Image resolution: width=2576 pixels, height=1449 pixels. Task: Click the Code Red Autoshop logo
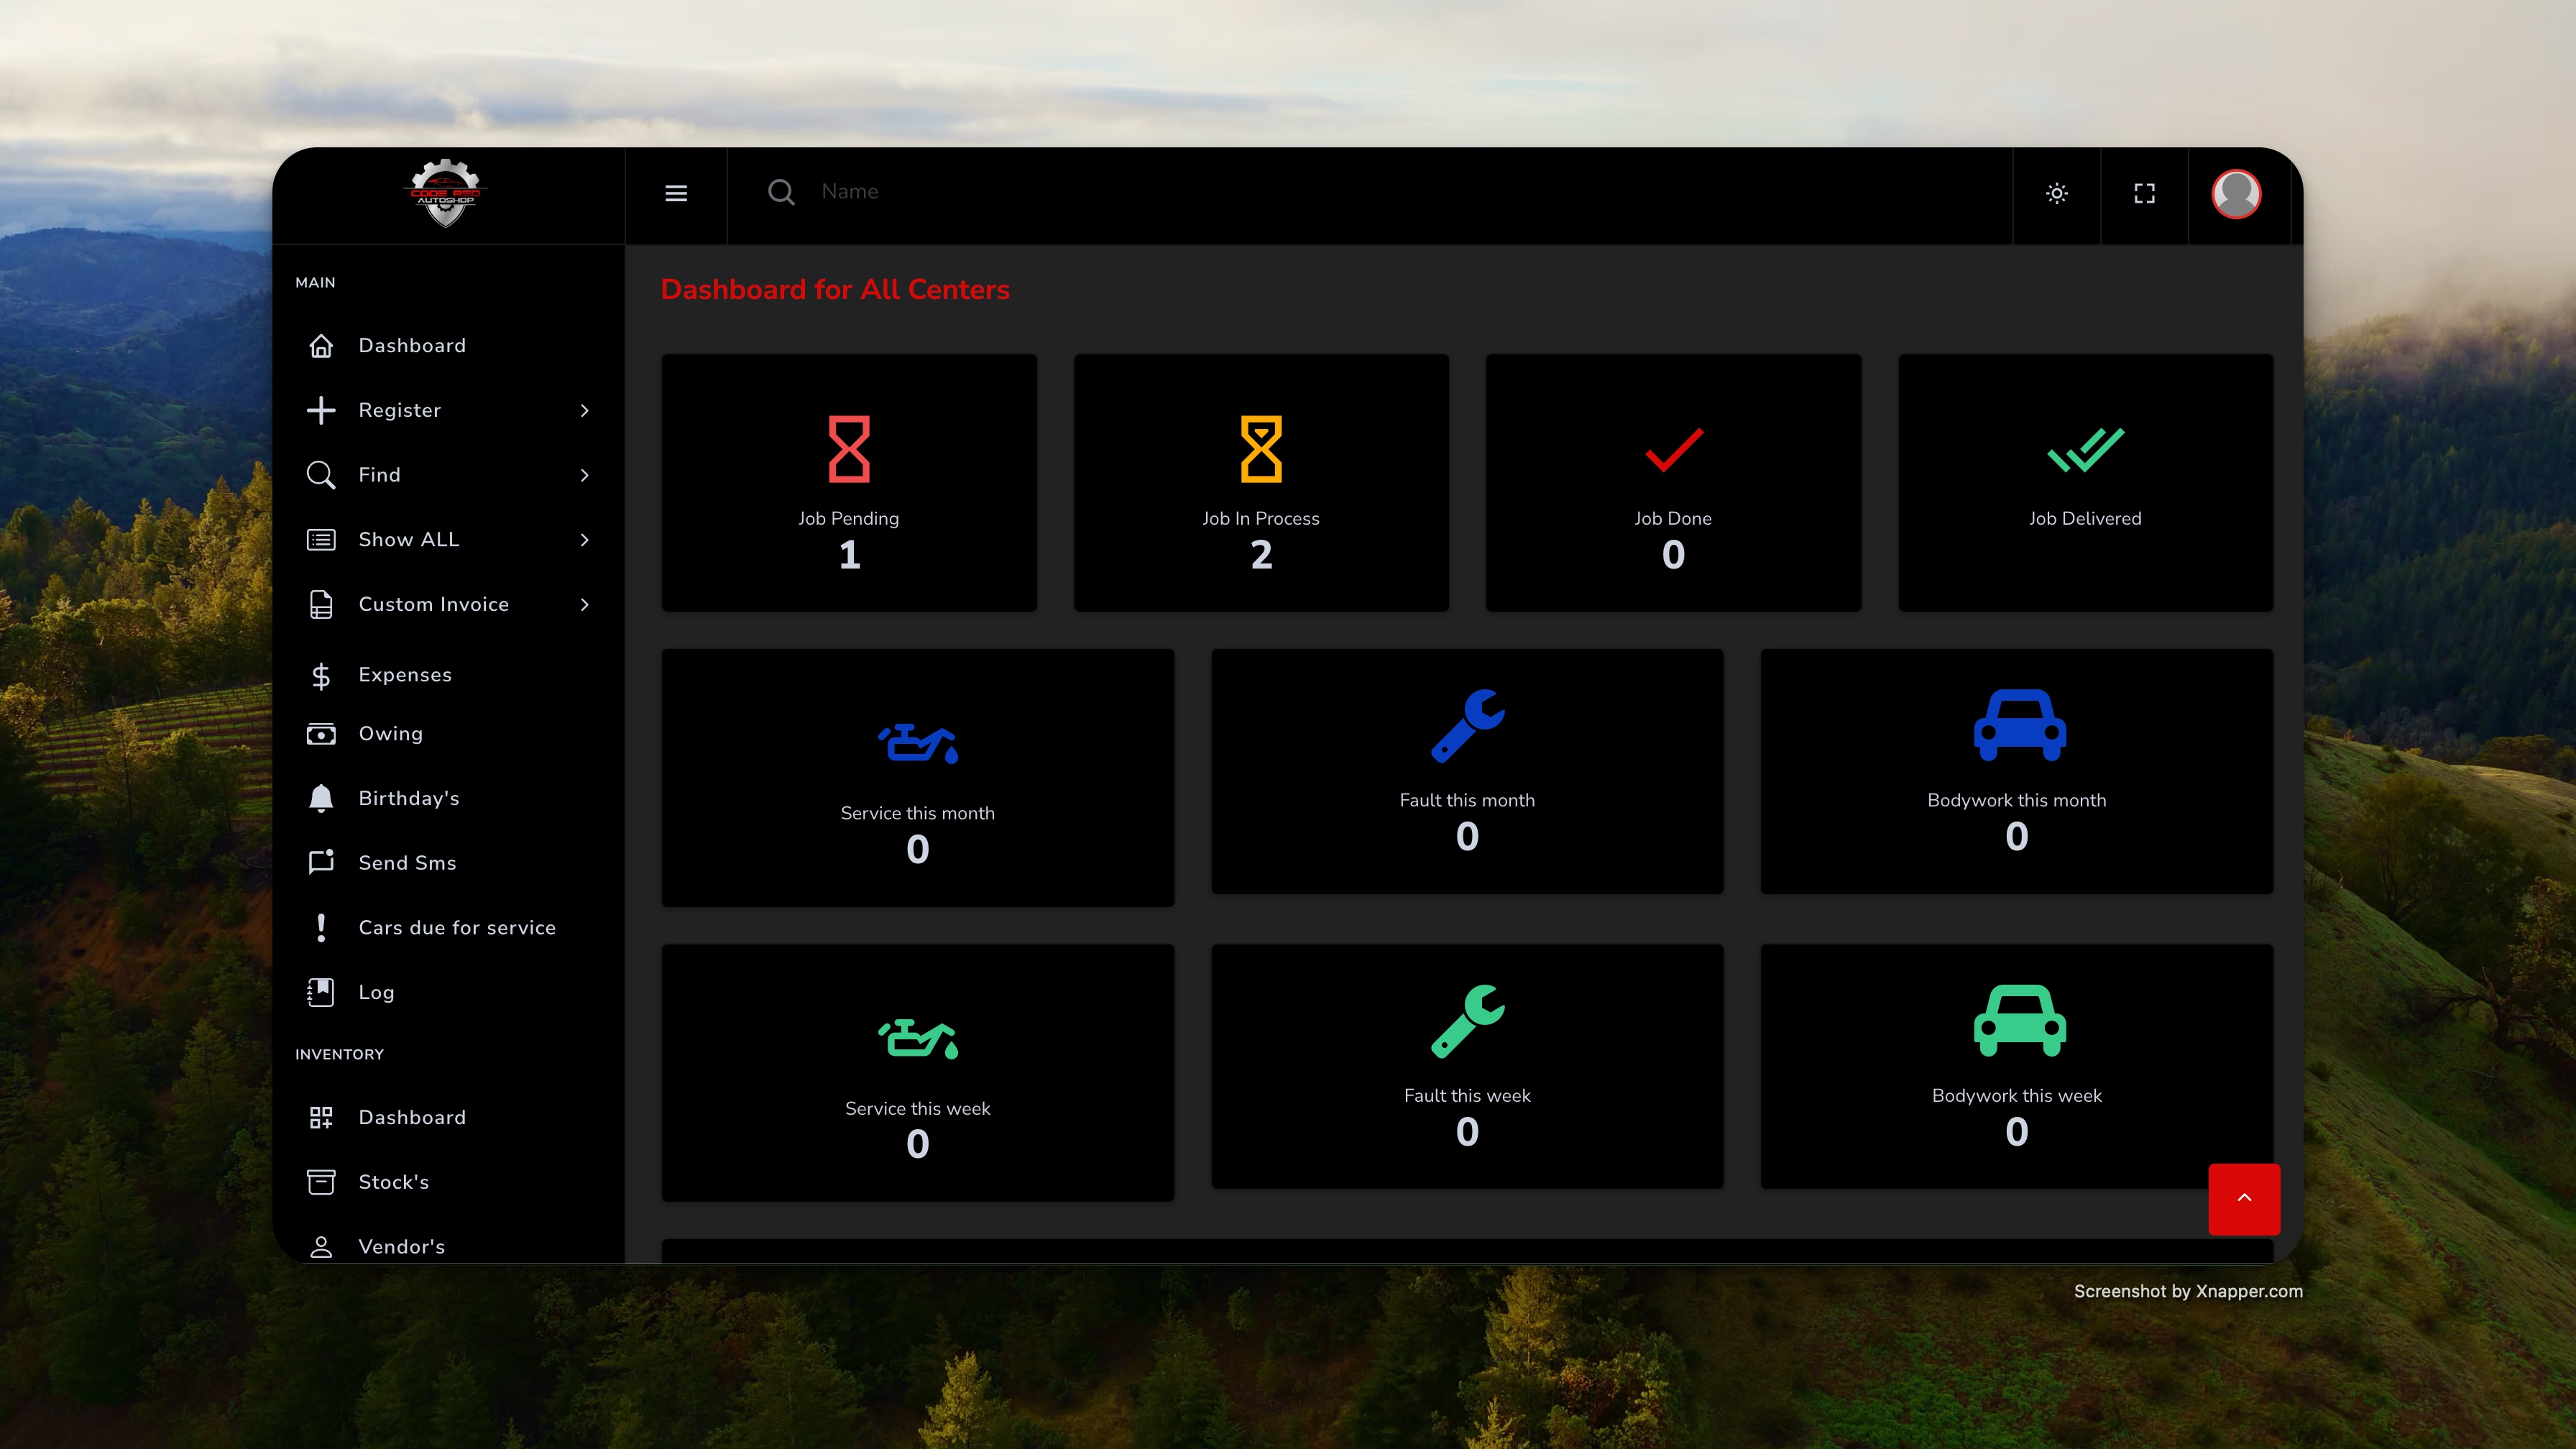coord(446,193)
